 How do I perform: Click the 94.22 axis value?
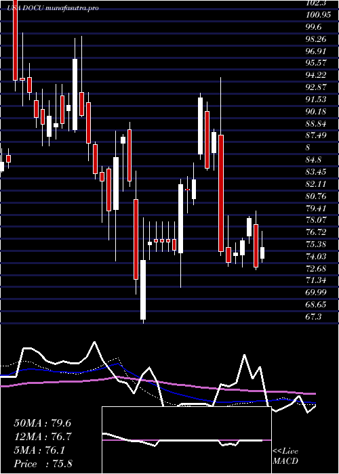tap(316, 75)
